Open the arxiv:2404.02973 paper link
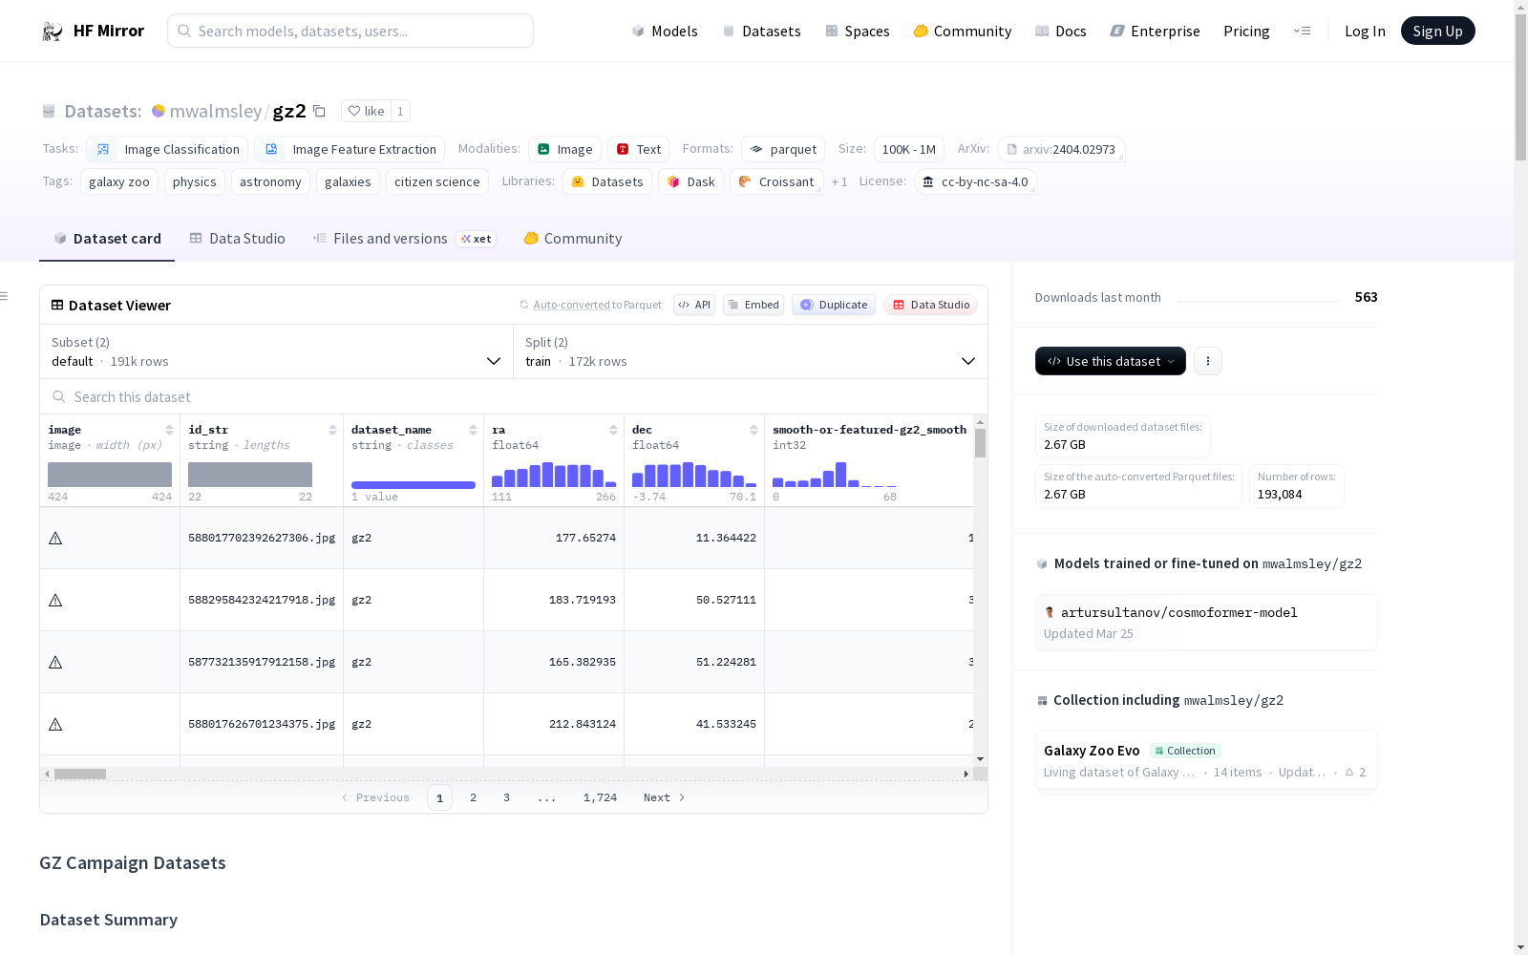The width and height of the screenshot is (1528, 955). coord(1061,149)
